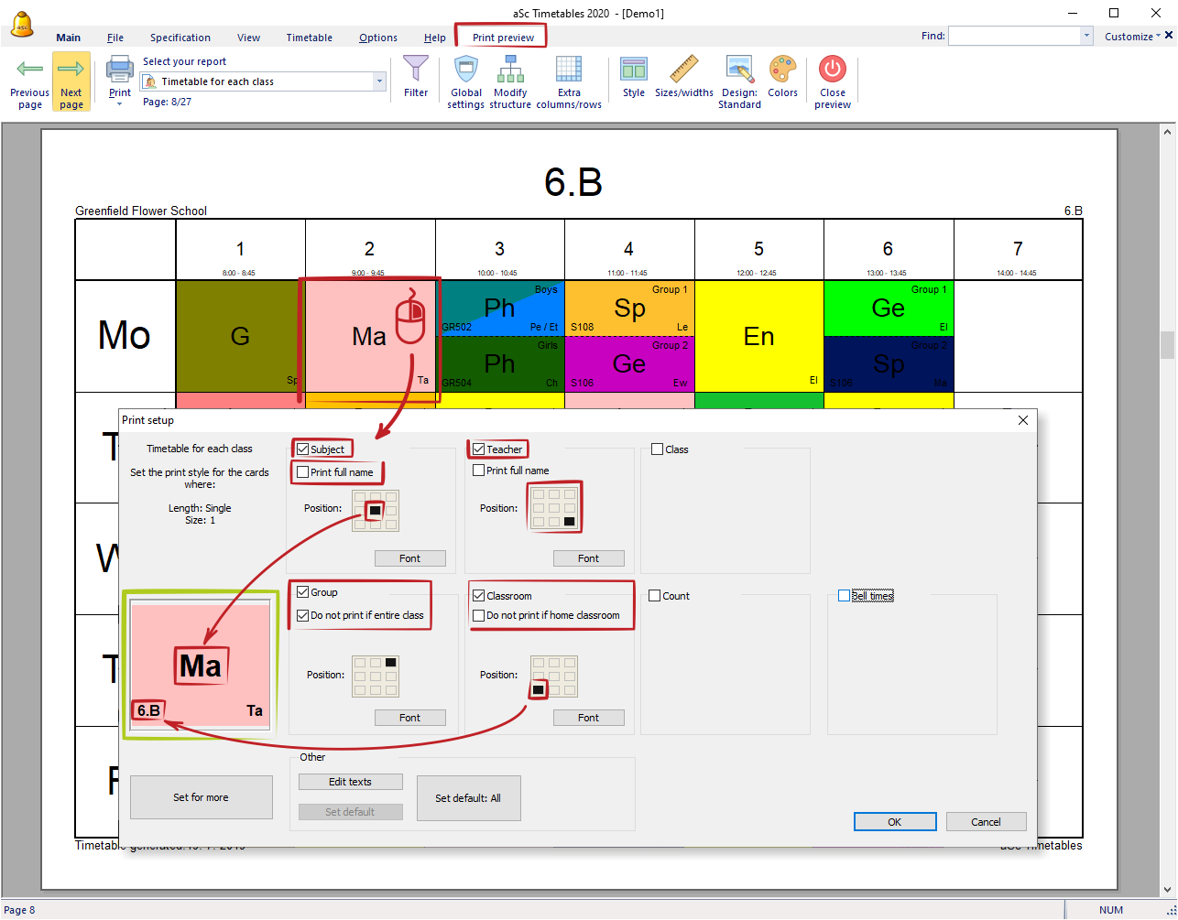This screenshot has width=1178, height=920.
Task: Click the Next page arrow icon
Action: (71, 70)
